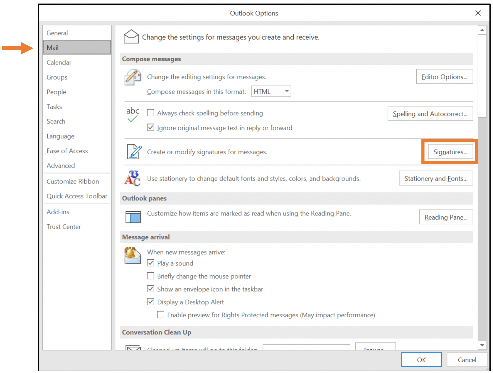The image size is (493, 373).
Task: Enable always check spelling before sending
Action: [150, 112]
